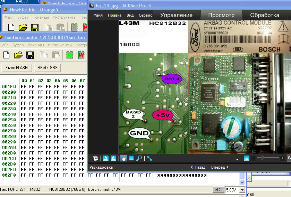The image size is (291, 197).
Task: Activate the Zoom magnifier tool in ACDSee
Action: 139,158
